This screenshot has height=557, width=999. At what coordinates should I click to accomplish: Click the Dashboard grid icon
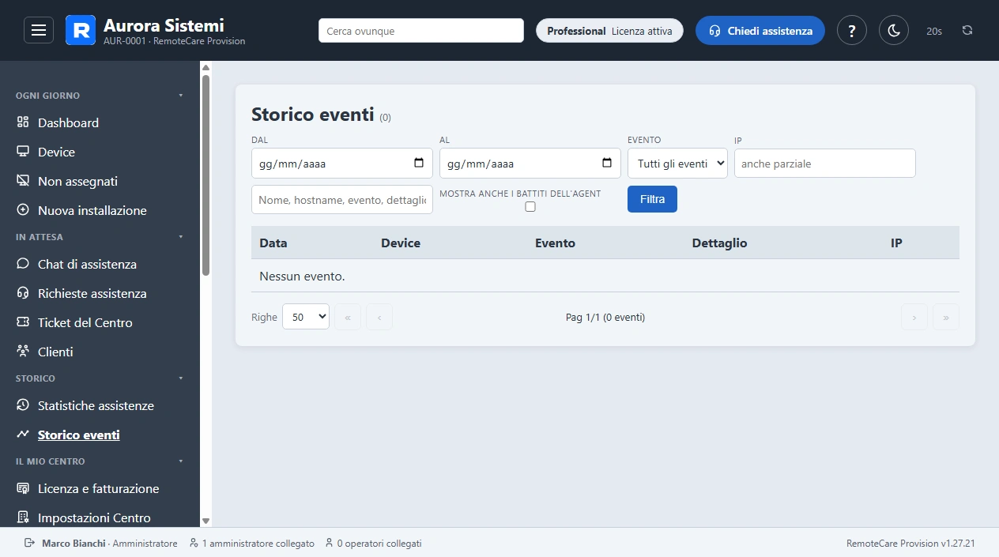[x=23, y=122]
